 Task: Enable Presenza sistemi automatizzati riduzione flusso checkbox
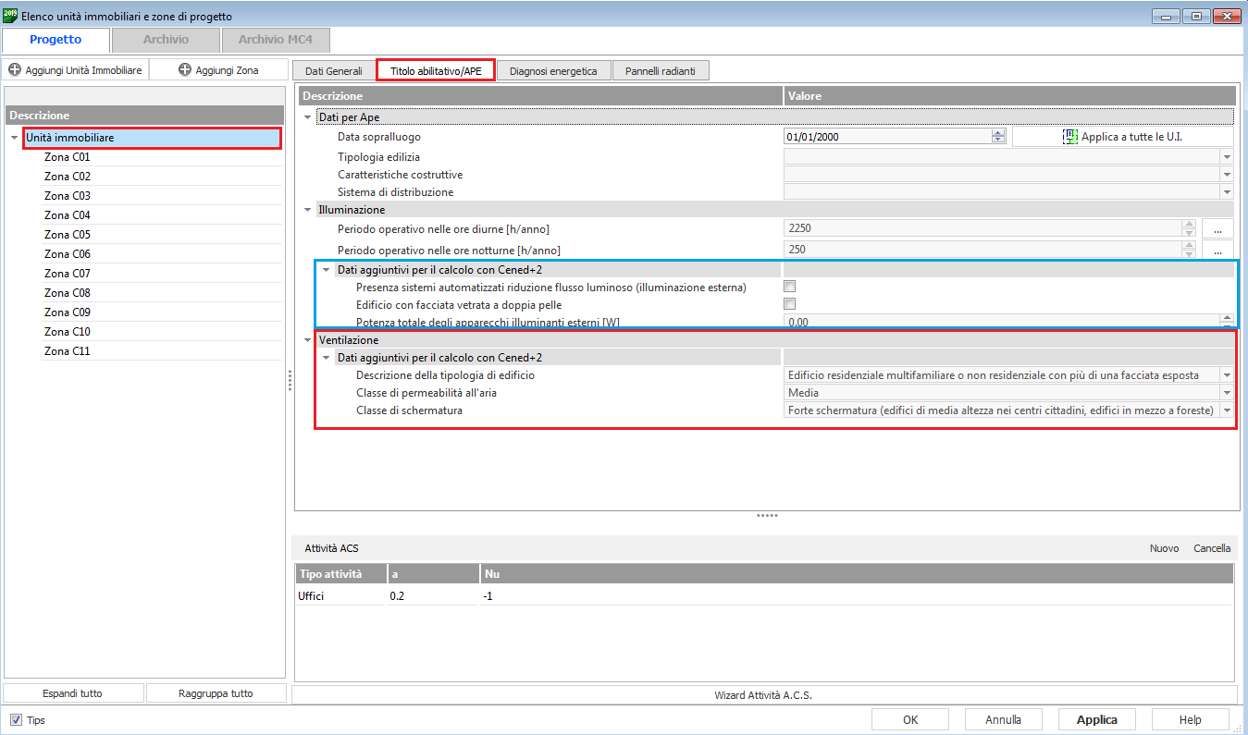point(790,288)
